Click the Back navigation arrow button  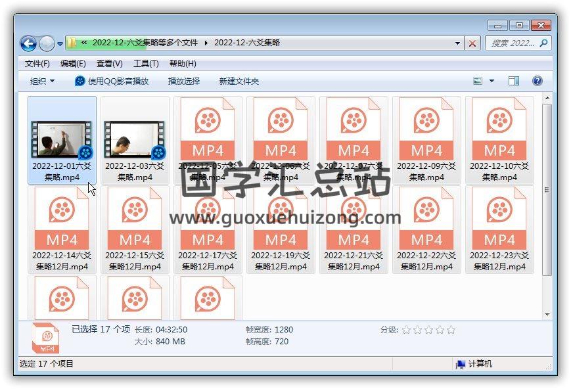coord(28,43)
